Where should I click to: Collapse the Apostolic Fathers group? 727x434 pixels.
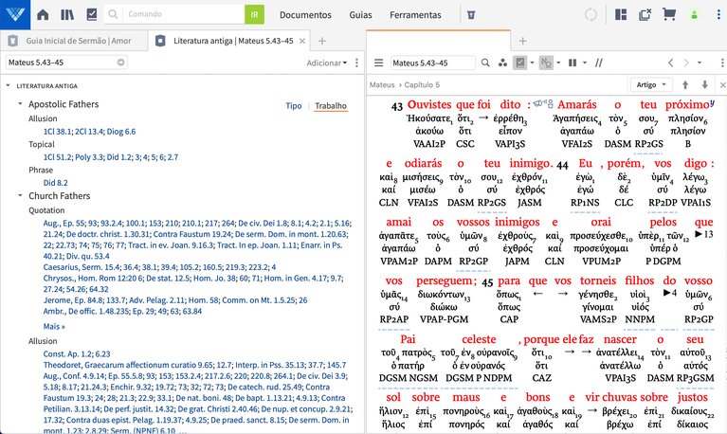(20, 104)
